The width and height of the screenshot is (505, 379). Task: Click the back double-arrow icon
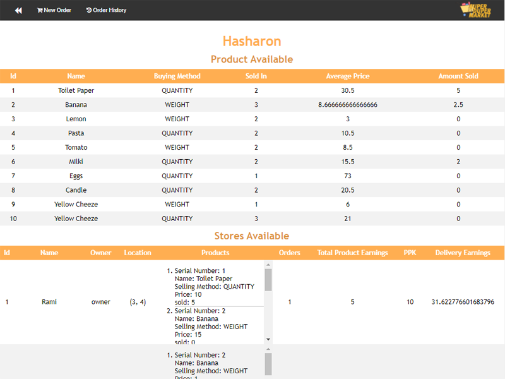coord(18,10)
